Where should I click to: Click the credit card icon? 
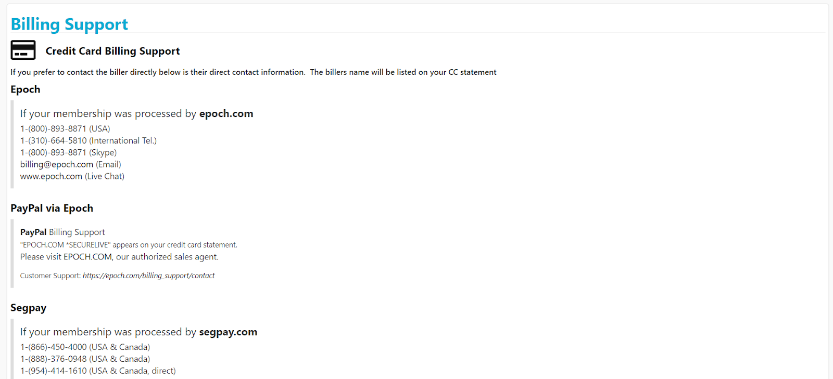pos(23,50)
